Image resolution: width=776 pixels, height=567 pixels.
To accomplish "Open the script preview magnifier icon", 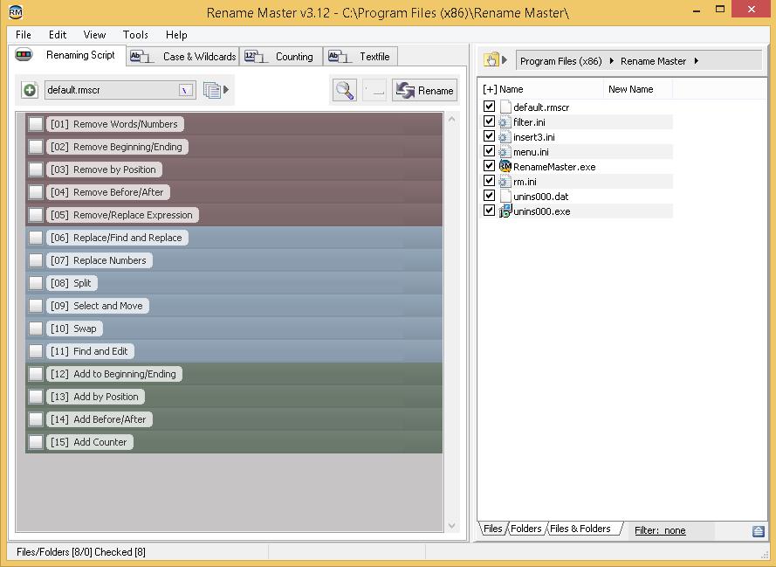I will click(x=344, y=90).
